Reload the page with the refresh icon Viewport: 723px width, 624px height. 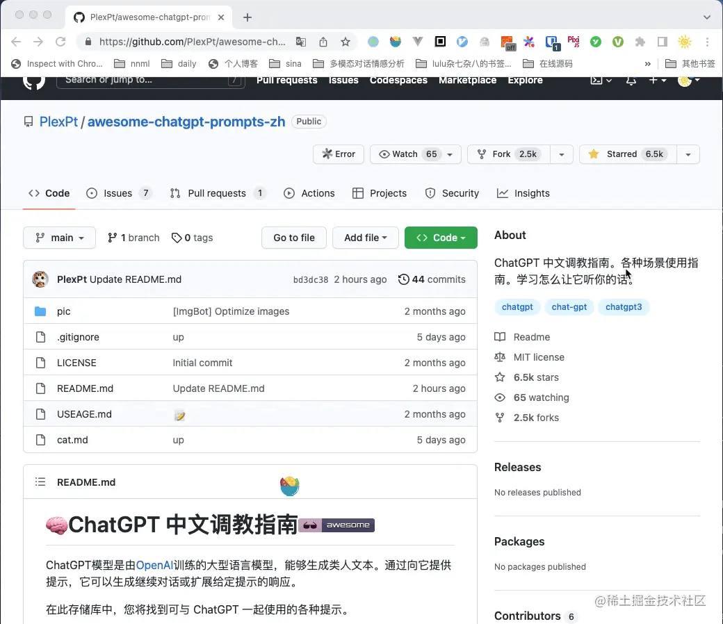click(60, 42)
